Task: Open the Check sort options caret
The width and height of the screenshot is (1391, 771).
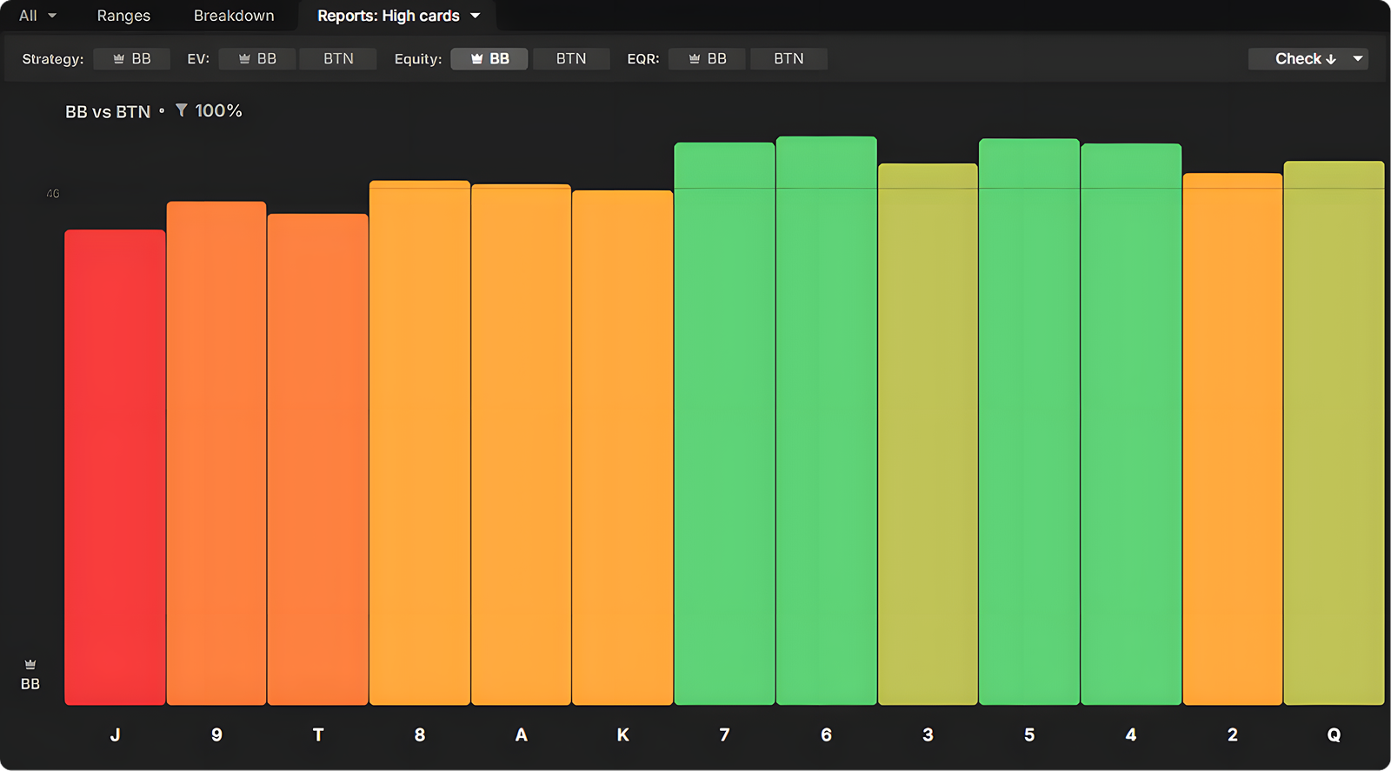Action: tap(1357, 58)
